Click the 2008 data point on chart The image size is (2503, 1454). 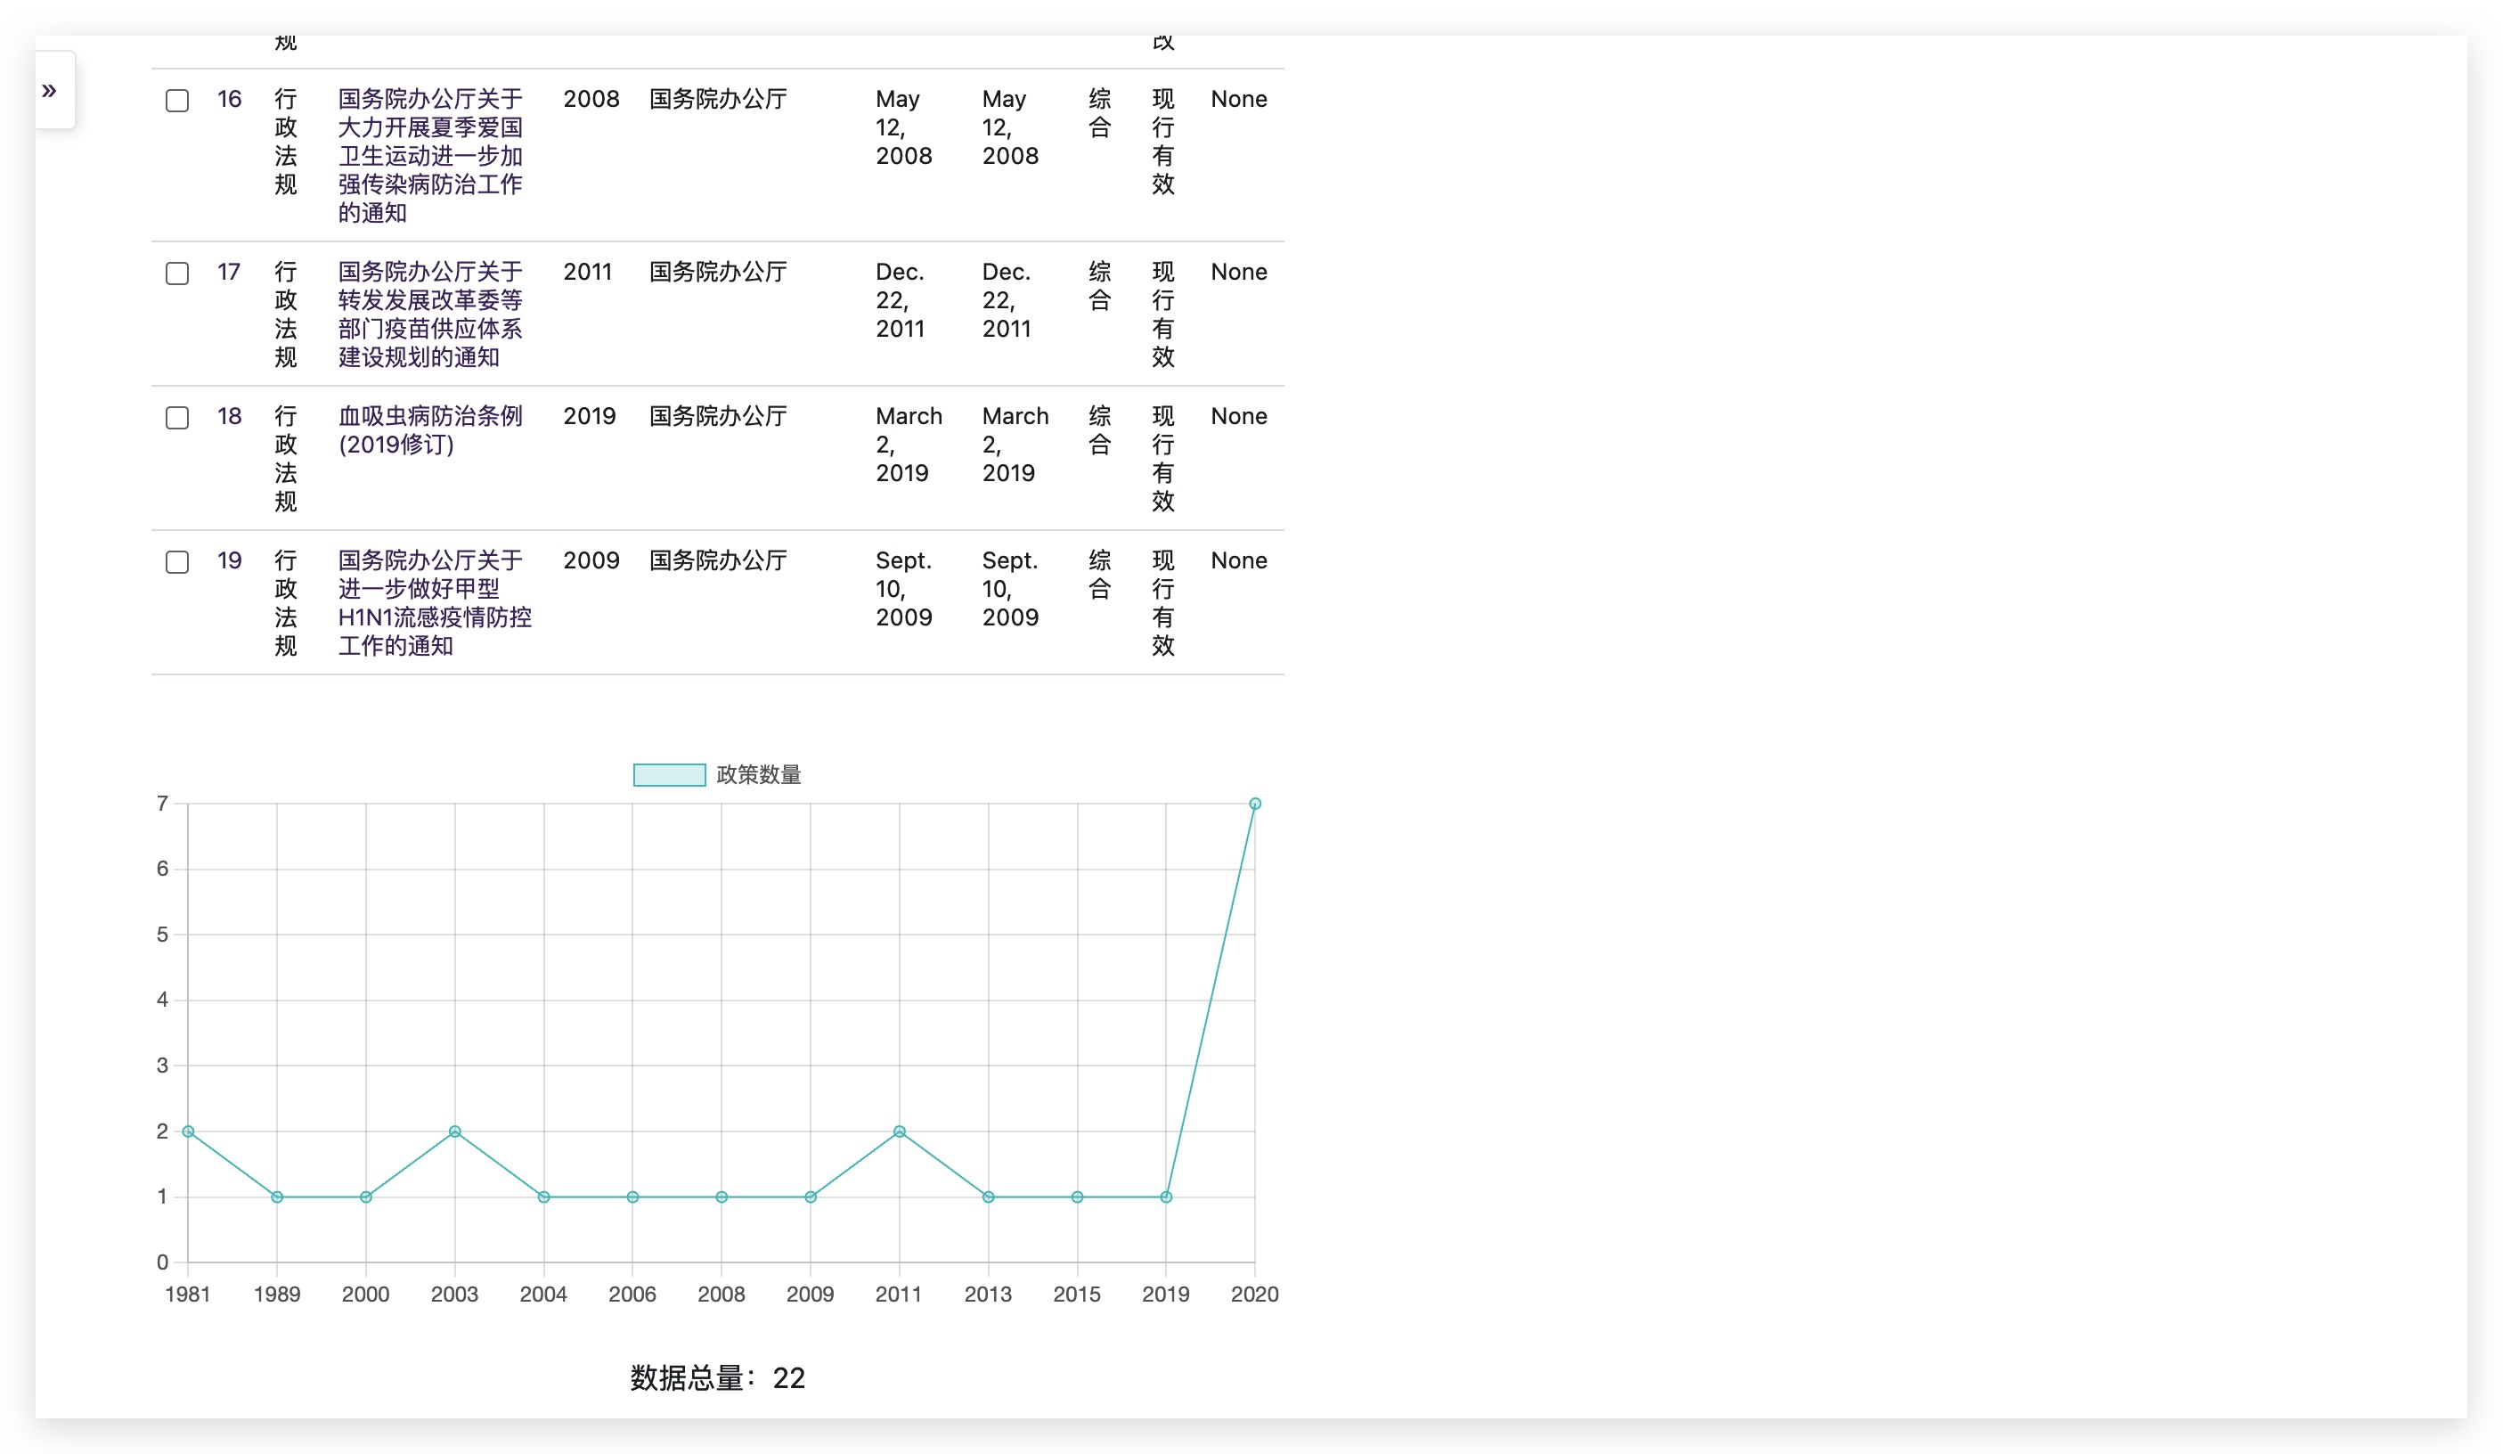click(722, 1197)
